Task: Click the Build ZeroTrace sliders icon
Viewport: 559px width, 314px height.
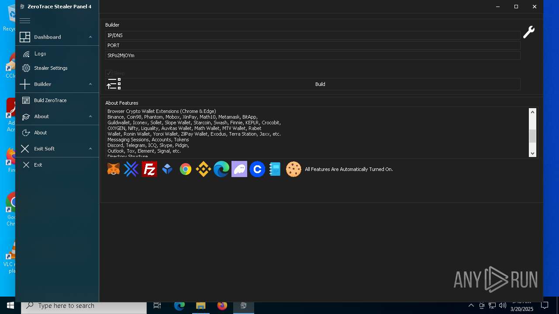Action: 26,100
